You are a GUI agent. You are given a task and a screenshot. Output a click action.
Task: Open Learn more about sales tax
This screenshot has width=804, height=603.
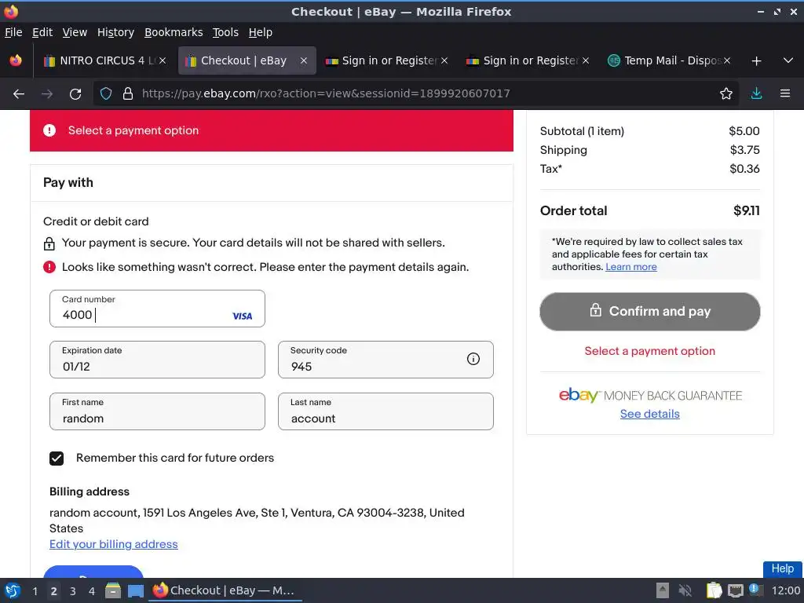tap(630, 267)
